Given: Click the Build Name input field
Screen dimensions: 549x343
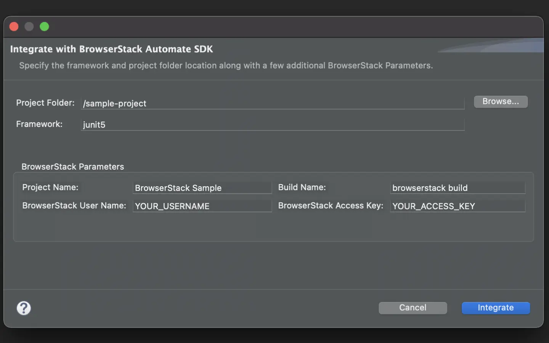Looking at the screenshot, I should pos(457,188).
